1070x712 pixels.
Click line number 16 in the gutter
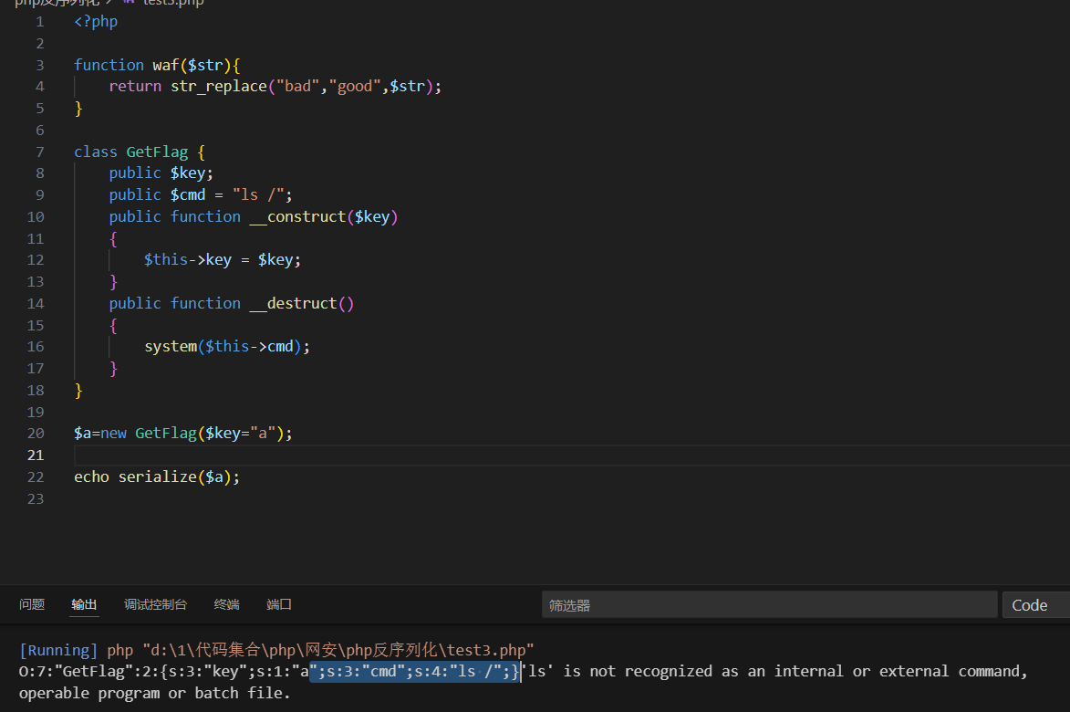coord(36,346)
